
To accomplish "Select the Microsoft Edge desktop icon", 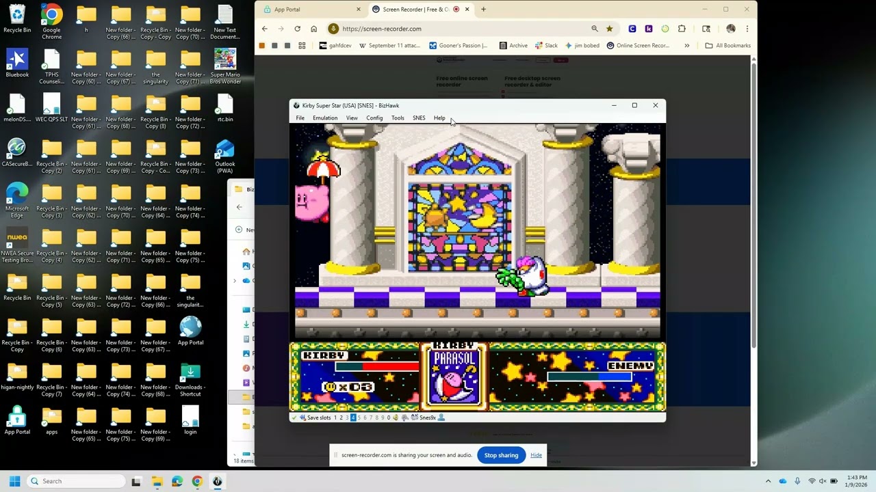I will click(17, 201).
